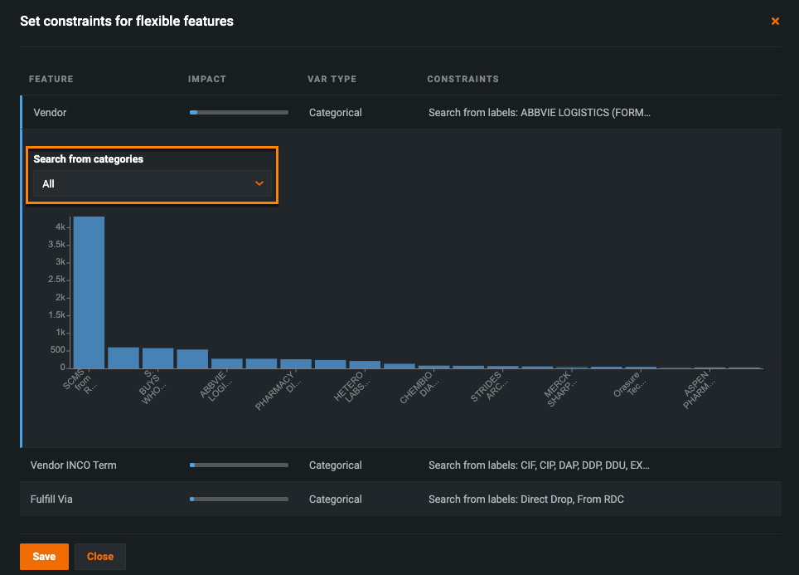Image resolution: width=799 pixels, height=575 pixels.
Task: Click the VAR TYPE column header
Action: click(x=332, y=79)
